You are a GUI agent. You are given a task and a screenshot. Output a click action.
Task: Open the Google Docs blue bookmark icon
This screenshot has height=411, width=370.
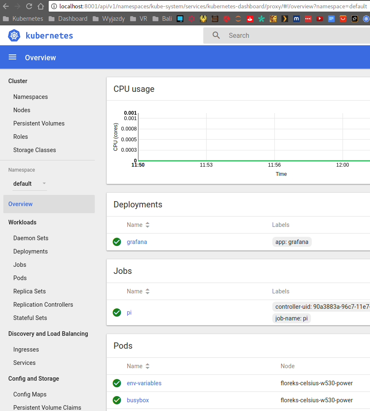331,19
